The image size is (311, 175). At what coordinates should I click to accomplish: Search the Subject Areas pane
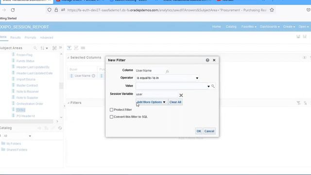(x=35, y=48)
